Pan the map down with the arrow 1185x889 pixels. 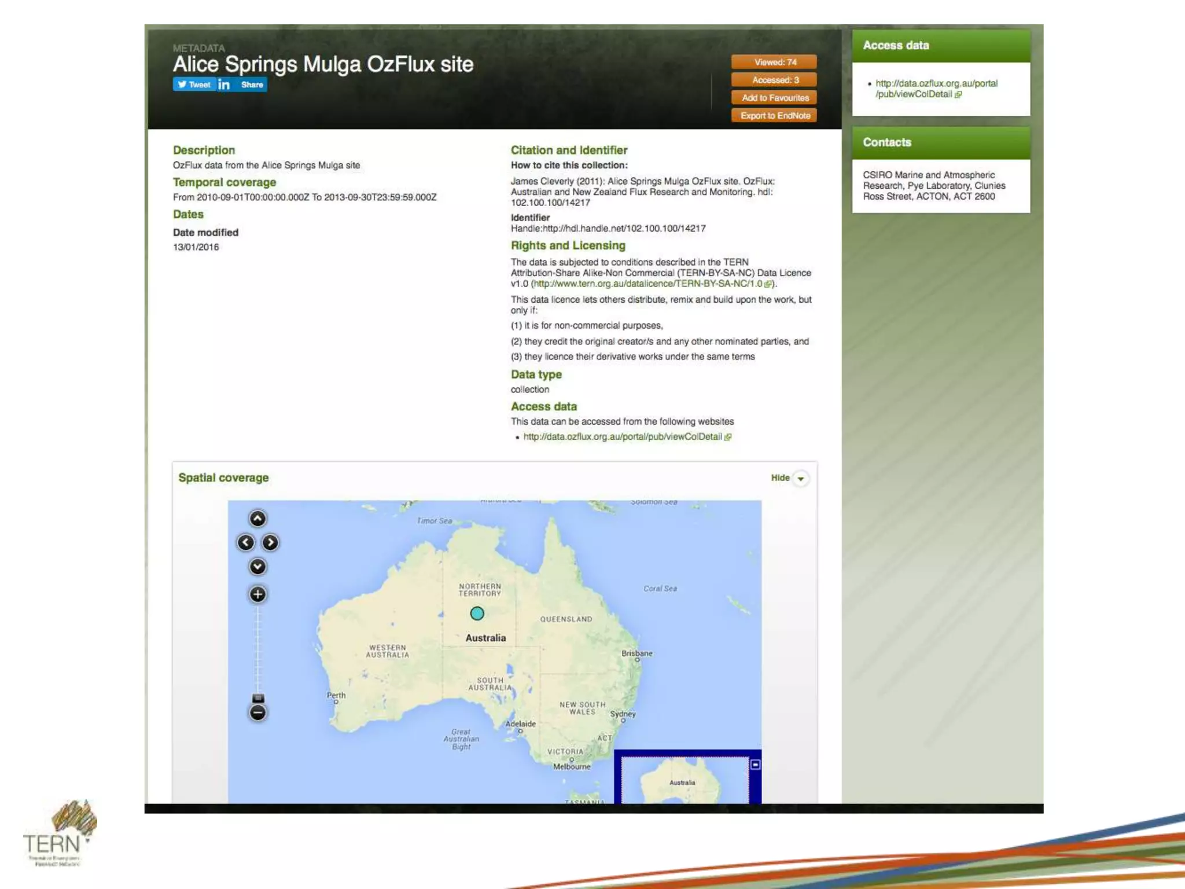(257, 566)
